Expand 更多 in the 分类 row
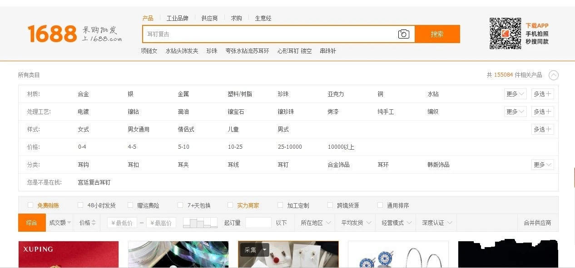 pyautogui.click(x=543, y=165)
